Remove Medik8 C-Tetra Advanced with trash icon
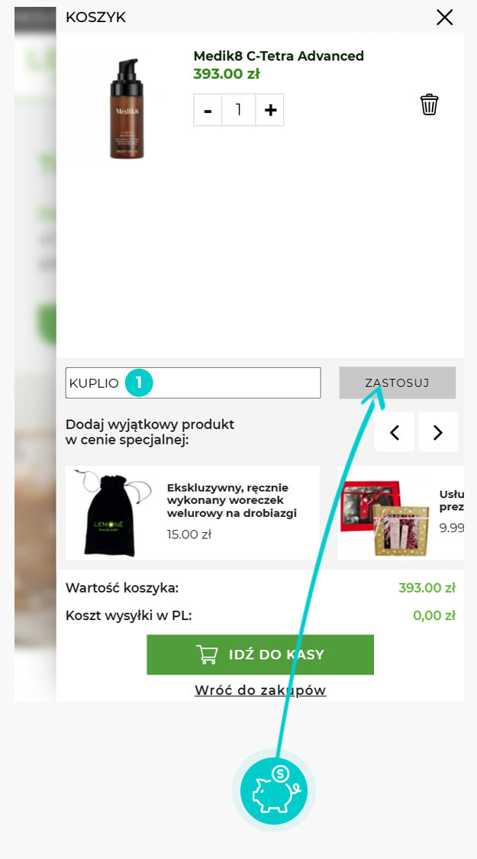The image size is (477, 859). point(429,104)
